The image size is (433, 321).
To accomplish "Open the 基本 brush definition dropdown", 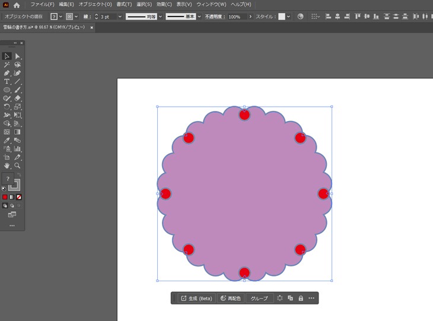I will tap(199, 17).
